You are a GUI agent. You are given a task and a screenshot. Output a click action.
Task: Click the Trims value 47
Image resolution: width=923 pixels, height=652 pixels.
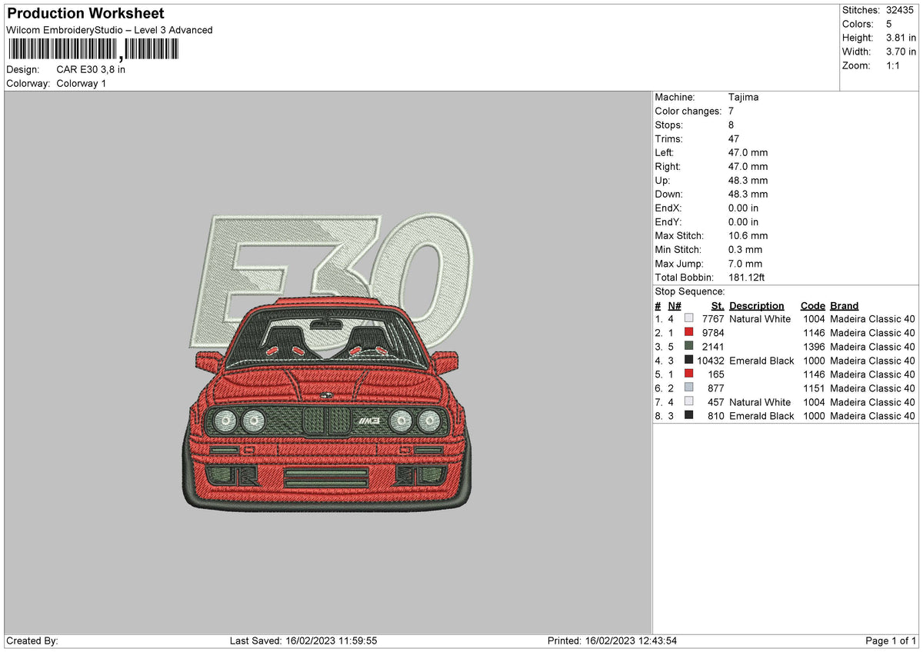tap(734, 139)
